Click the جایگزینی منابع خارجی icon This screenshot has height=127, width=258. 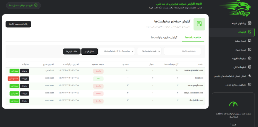[x=250, y=85]
